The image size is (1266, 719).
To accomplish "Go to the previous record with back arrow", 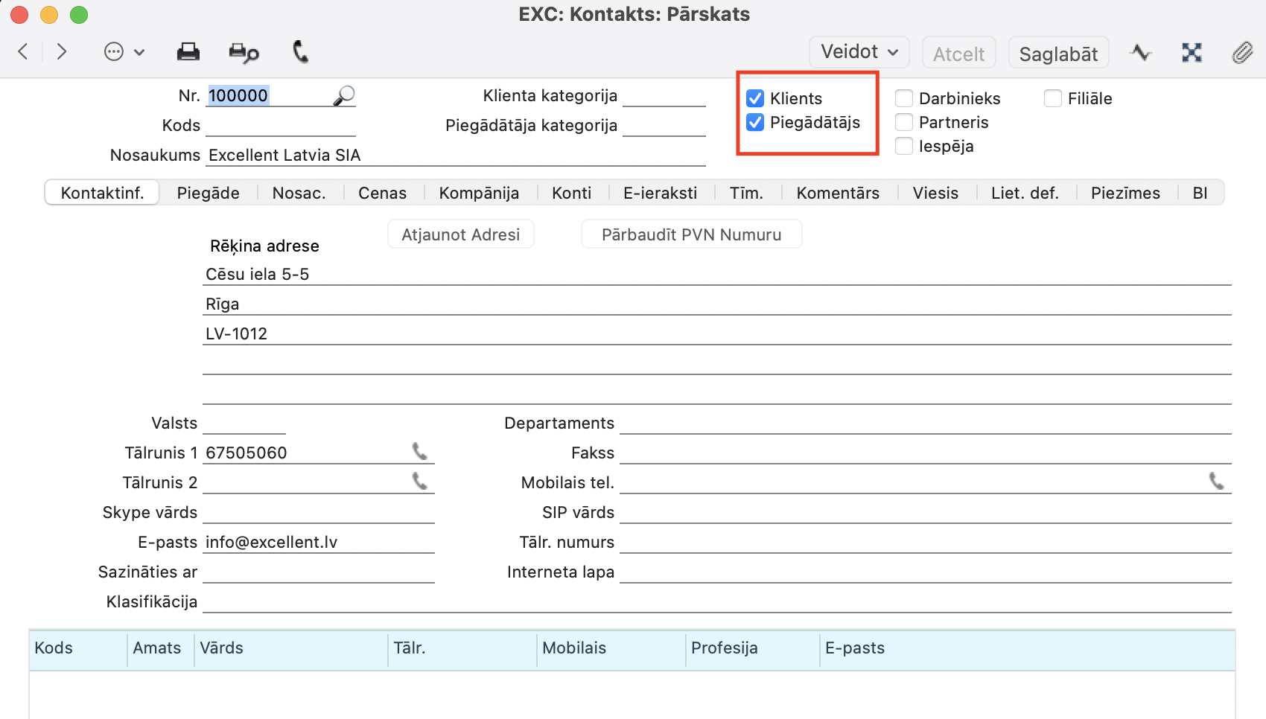I will click(23, 51).
